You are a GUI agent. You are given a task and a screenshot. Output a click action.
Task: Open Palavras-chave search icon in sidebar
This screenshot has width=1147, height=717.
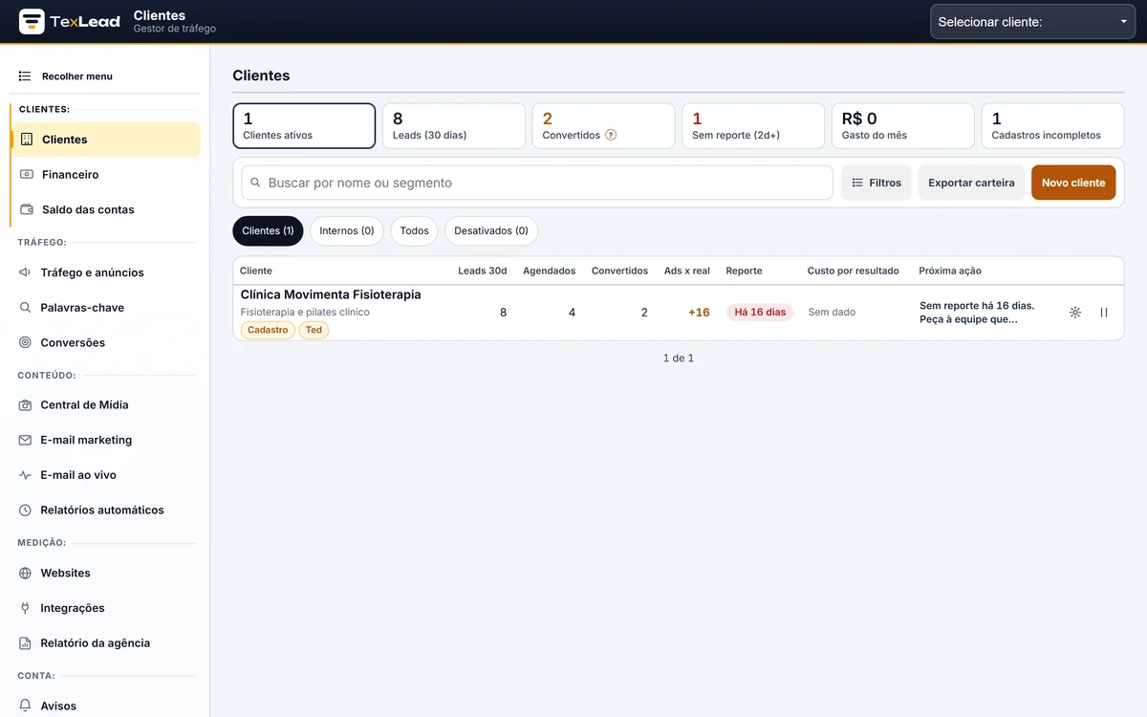pyautogui.click(x=25, y=308)
